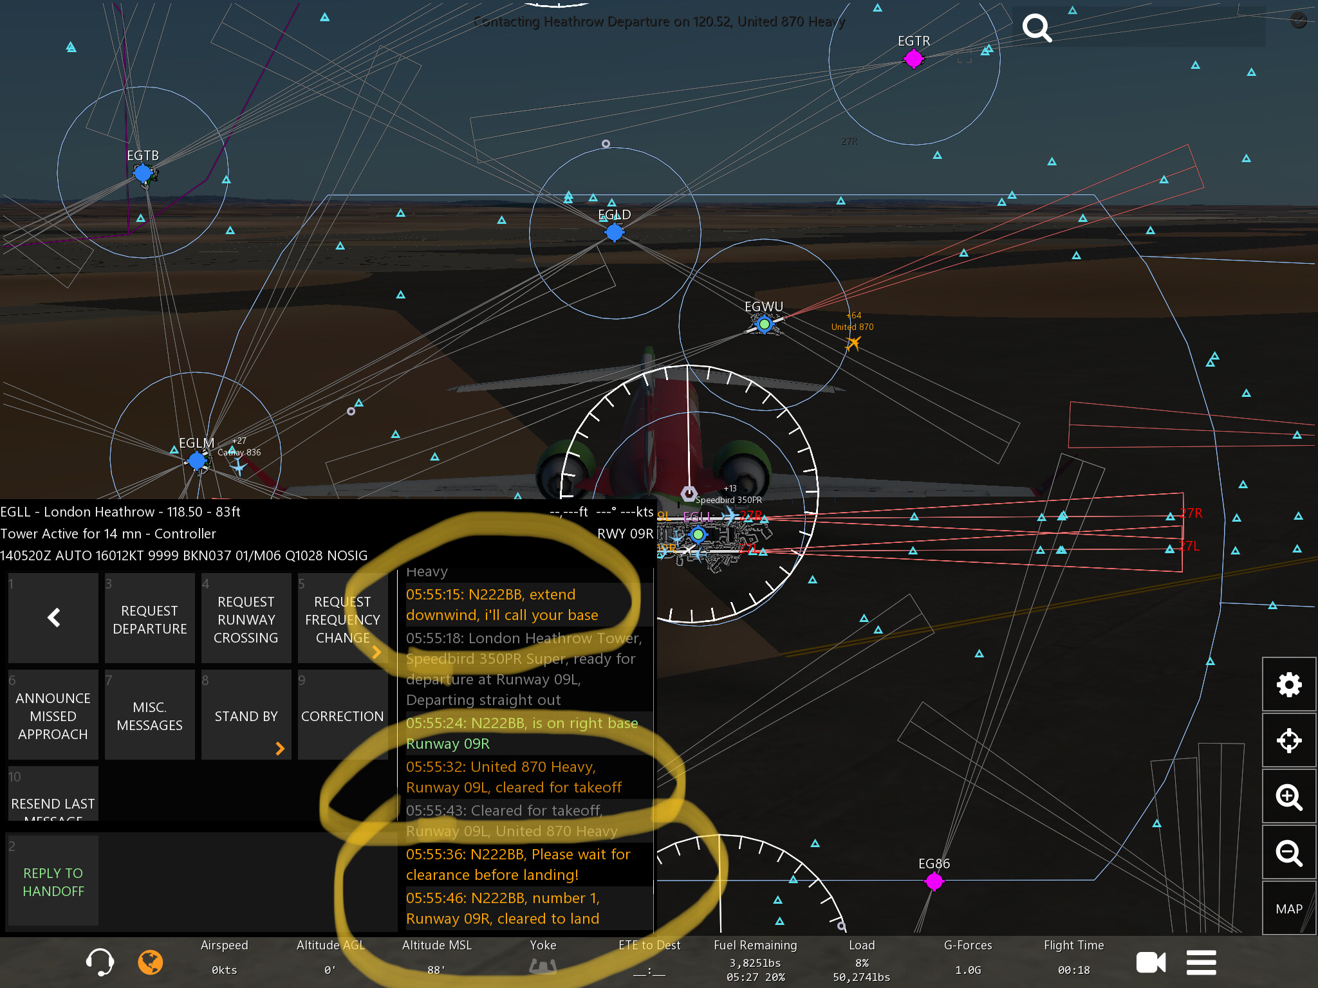
Task: Open map settings gear icon
Action: [x=1288, y=684]
